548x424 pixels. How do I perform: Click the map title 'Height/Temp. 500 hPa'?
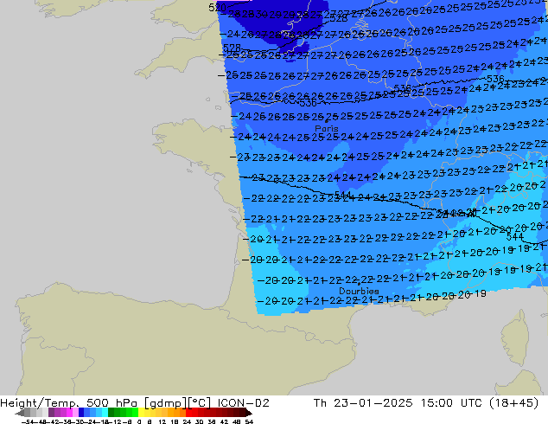click(x=70, y=402)
